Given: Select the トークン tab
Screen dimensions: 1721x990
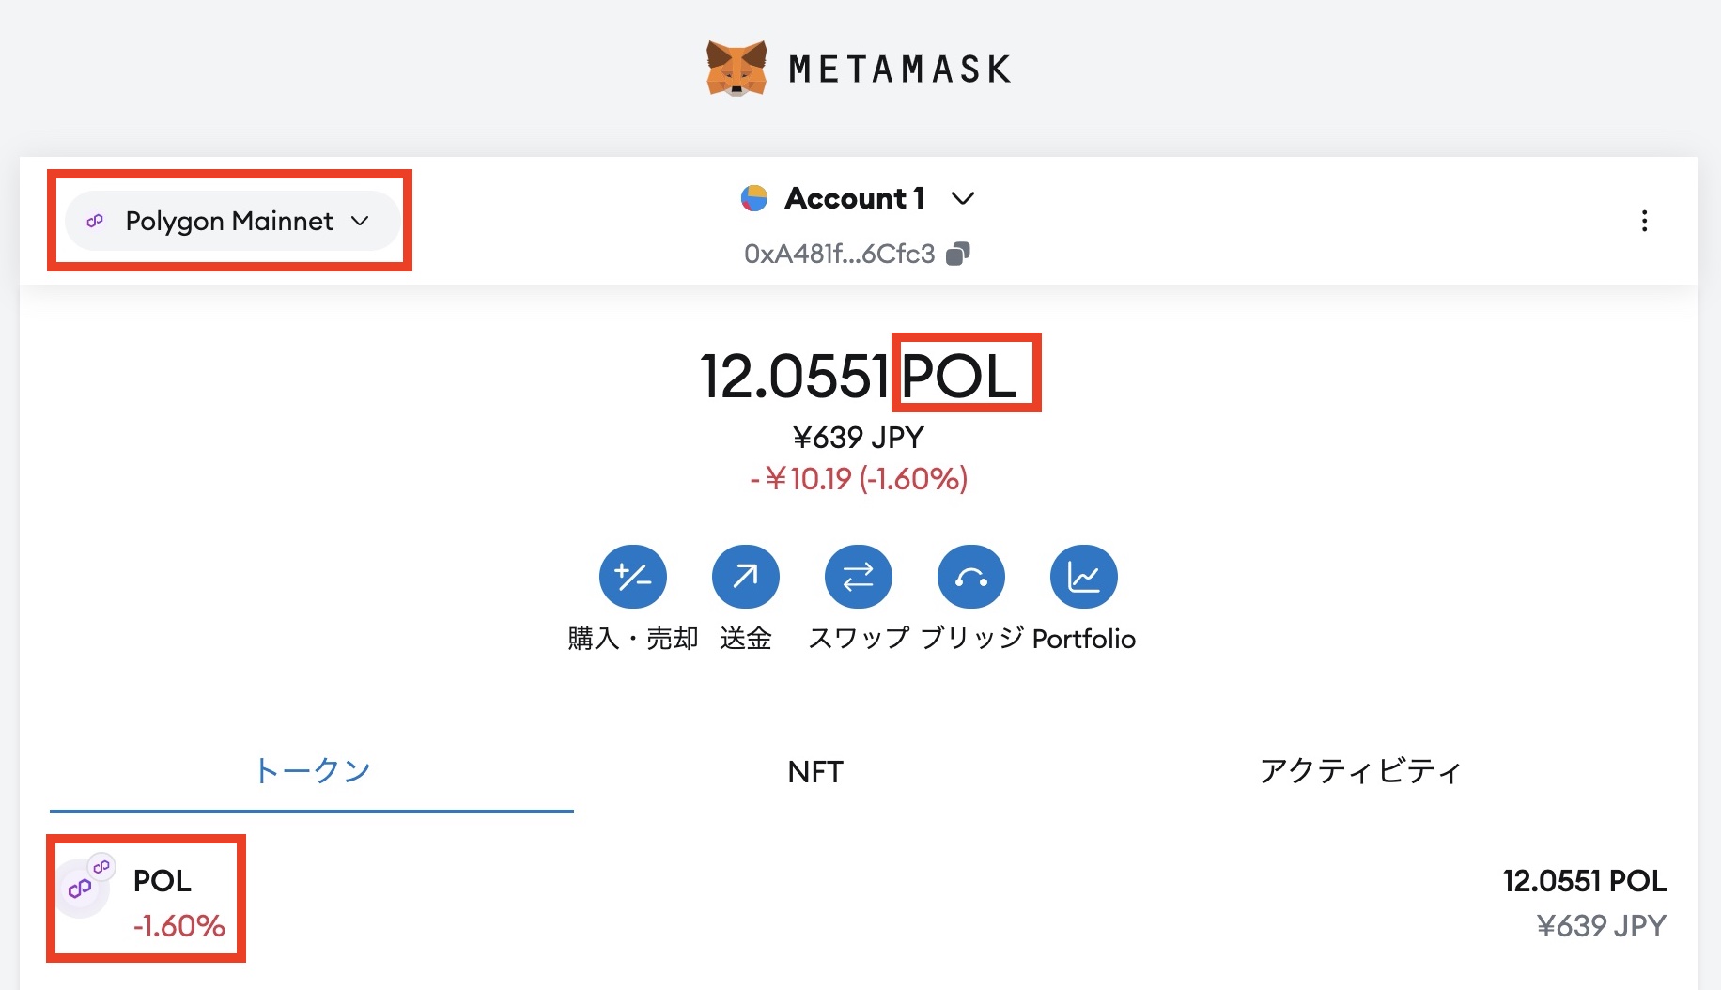Looking at the screenshot, I should tap(312, 769).
